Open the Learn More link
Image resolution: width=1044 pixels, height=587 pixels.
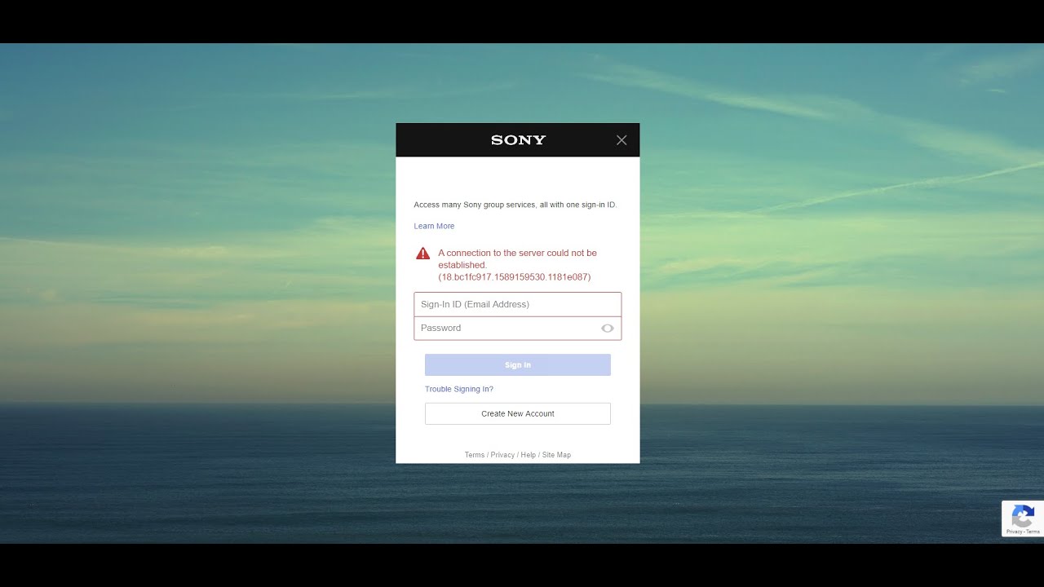[x=434, y=226]
